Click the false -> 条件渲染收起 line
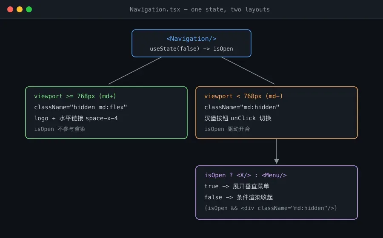 tap(238, 197)
